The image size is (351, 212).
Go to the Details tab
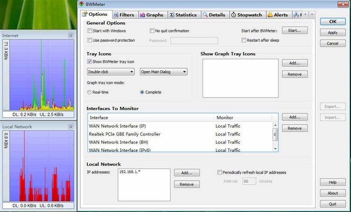pyautogui.click(x=214, y=15)
